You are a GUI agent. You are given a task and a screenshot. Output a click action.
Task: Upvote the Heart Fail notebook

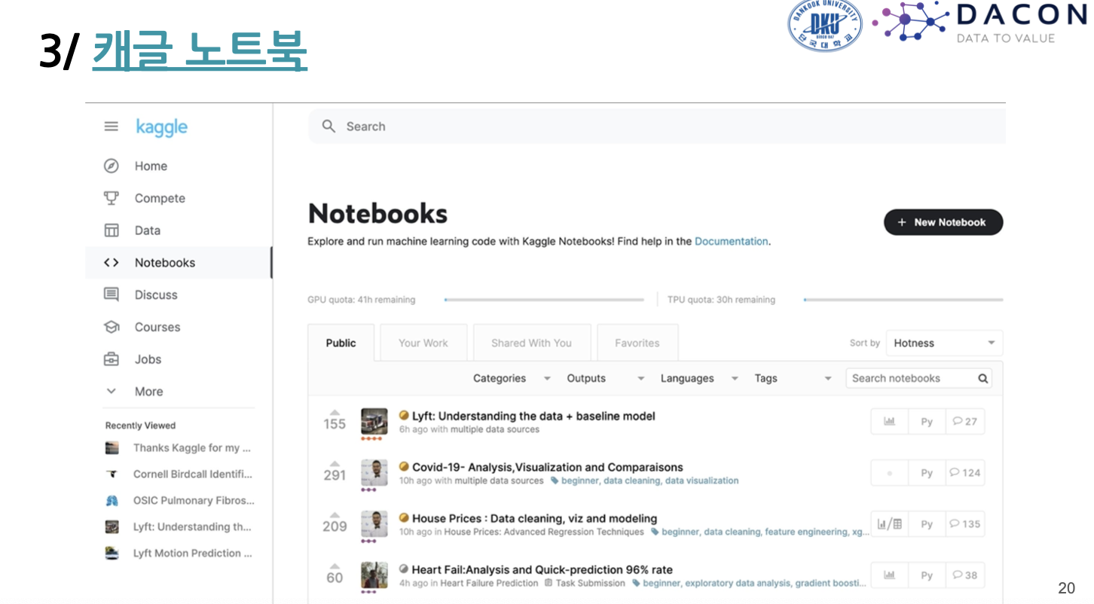click(x=335, y=566)
